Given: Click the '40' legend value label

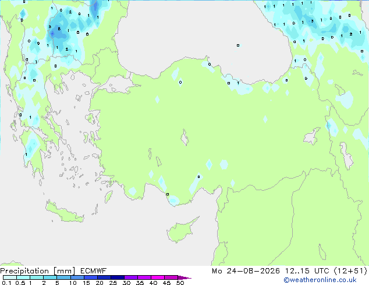Looking at the screenshot, I should (153, 283).
